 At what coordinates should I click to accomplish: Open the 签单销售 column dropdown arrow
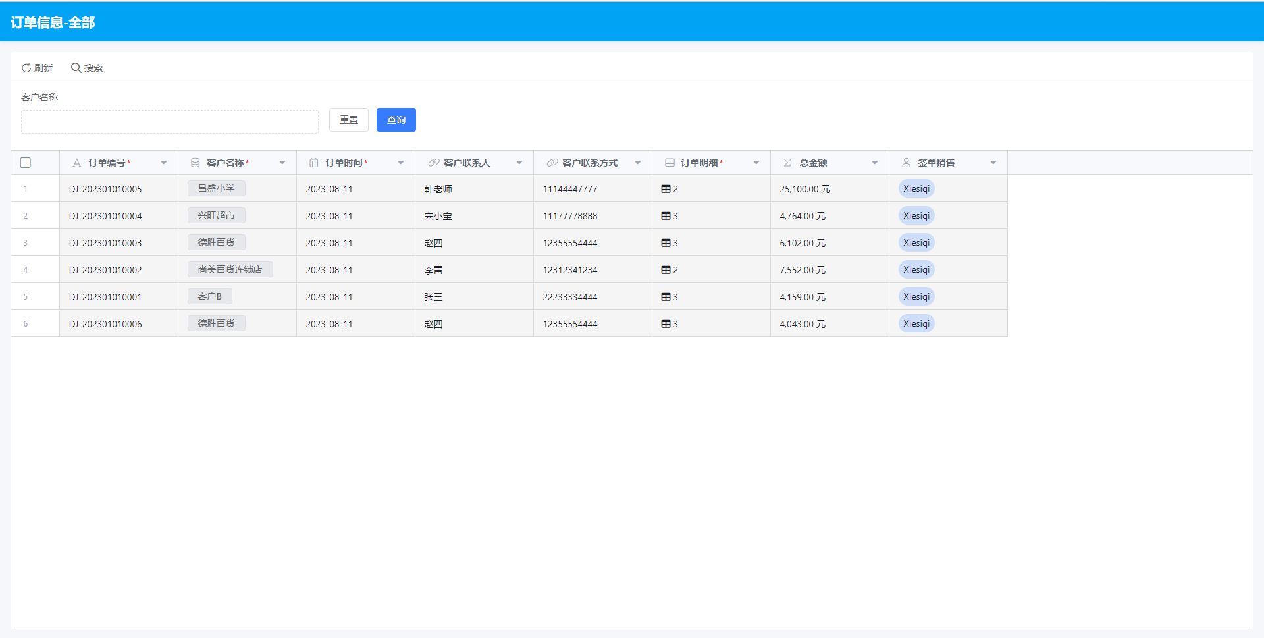tap(993, 163)
